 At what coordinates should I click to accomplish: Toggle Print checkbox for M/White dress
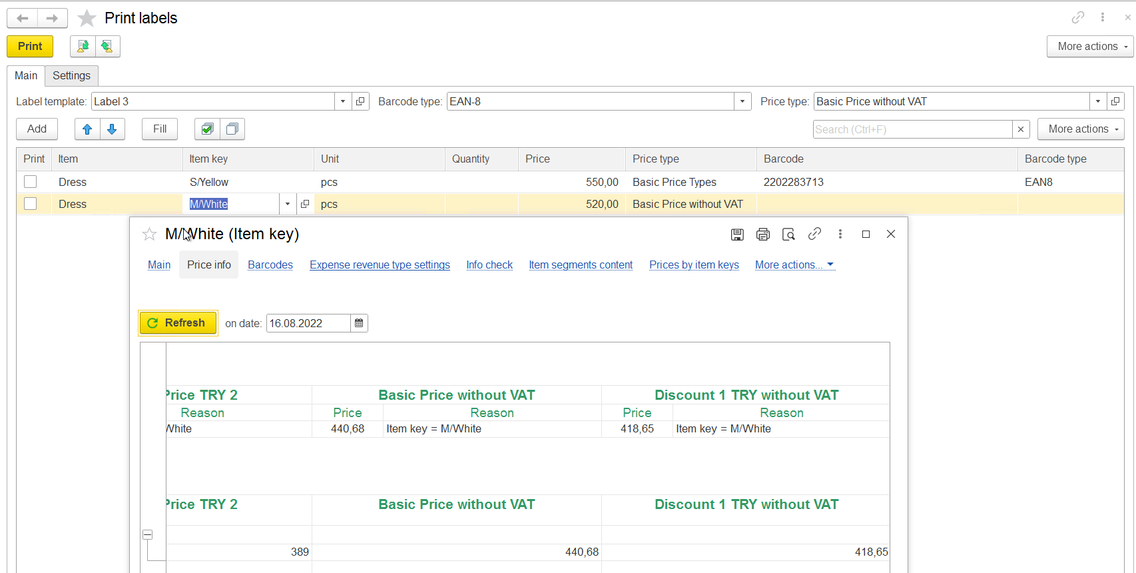point(31,204)
